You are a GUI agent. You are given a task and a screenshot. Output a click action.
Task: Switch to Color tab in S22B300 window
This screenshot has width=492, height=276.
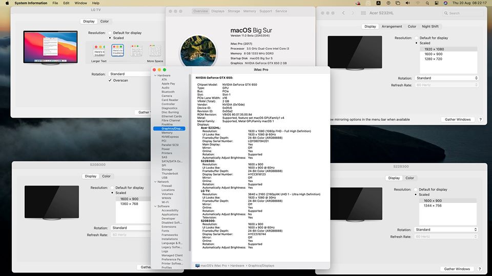[x=409, y=178]
